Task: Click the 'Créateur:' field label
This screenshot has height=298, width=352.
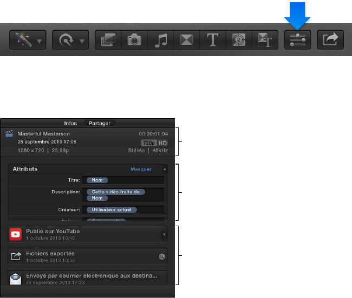Action: click(69, 209)
